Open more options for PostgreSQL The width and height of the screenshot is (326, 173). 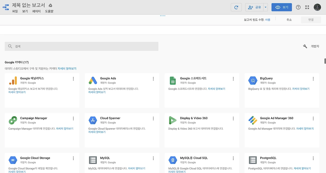pos(313,158)
